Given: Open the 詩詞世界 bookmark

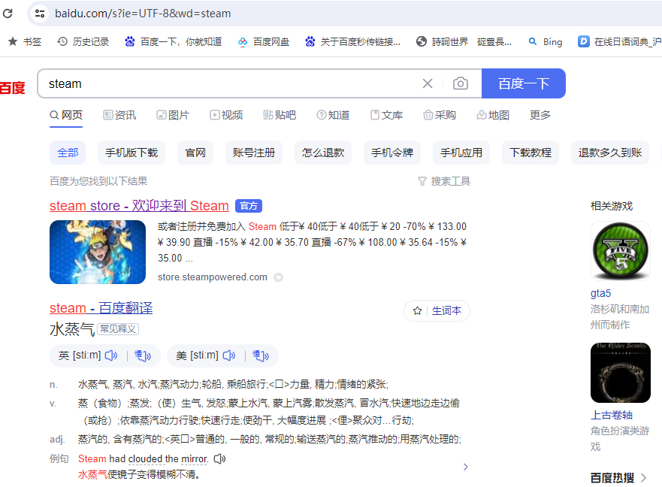Looking at the screenshot, I should [x=464, y=42].
